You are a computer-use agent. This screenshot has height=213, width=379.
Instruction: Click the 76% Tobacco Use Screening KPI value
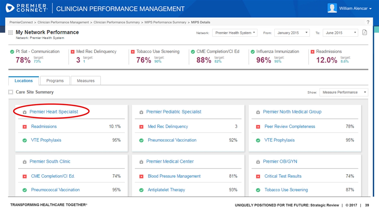(x=144, y=60)
